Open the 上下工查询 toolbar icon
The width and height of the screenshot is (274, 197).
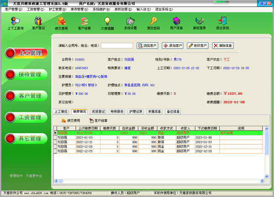tap(14, 23)
